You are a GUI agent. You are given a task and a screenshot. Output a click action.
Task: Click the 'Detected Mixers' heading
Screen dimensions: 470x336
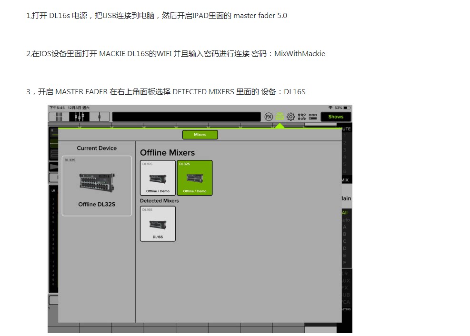159,201
